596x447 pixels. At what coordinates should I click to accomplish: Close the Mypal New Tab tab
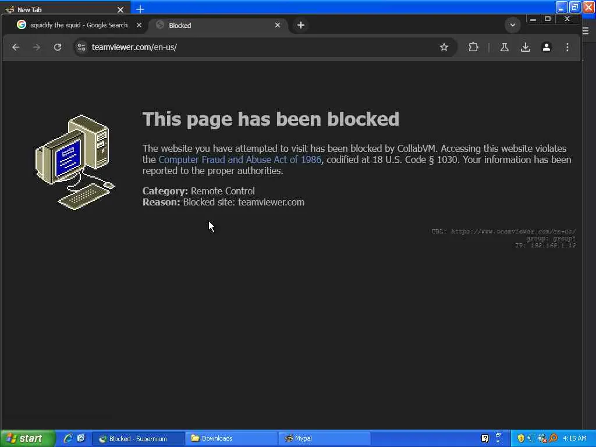pos(120,9)
